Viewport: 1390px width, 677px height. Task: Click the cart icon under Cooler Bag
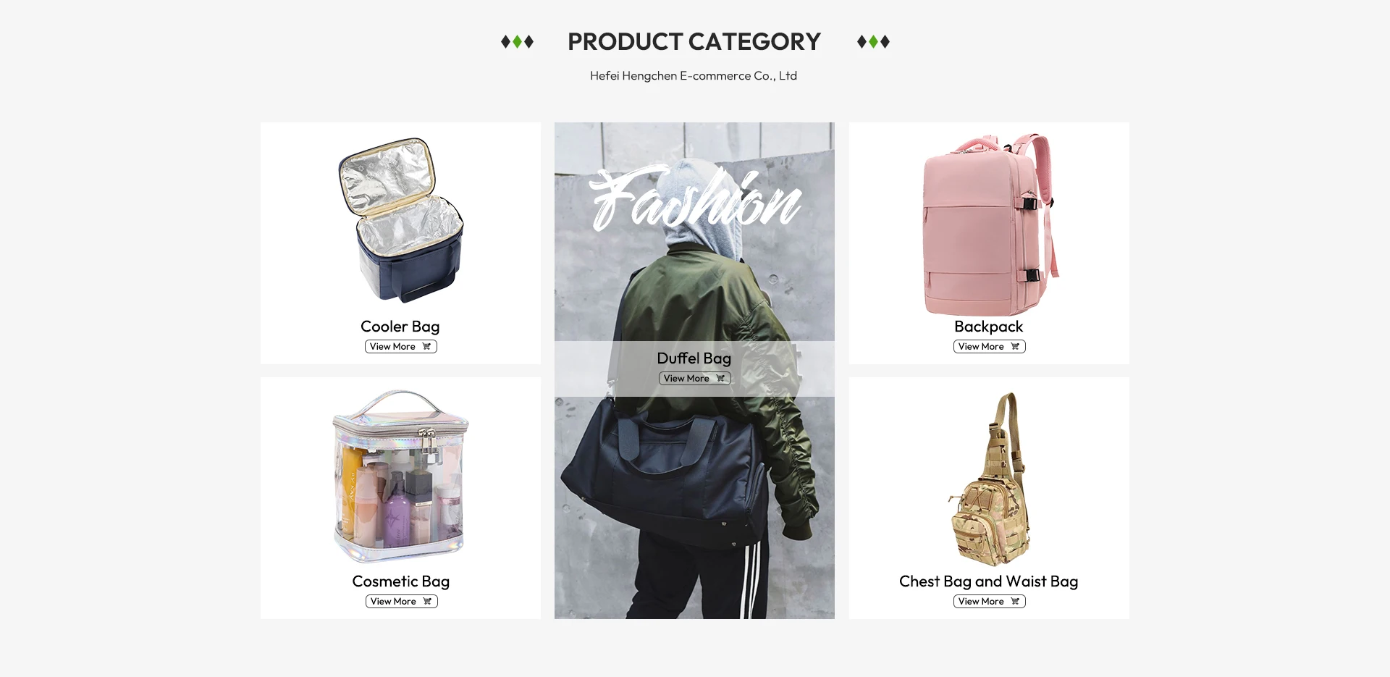click(426, 347)
